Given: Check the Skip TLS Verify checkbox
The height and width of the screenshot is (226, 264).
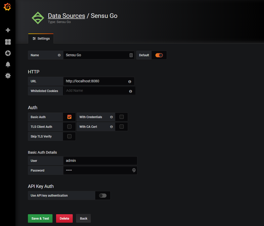Looking at the screenshot, I should (69, 136).
